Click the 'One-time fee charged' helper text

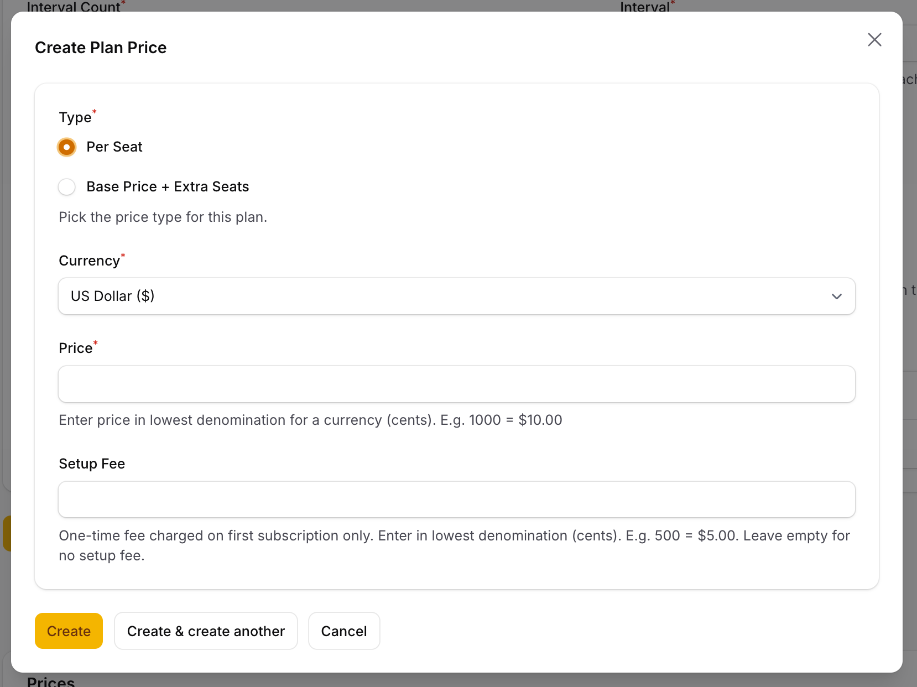tap(454, 536)
